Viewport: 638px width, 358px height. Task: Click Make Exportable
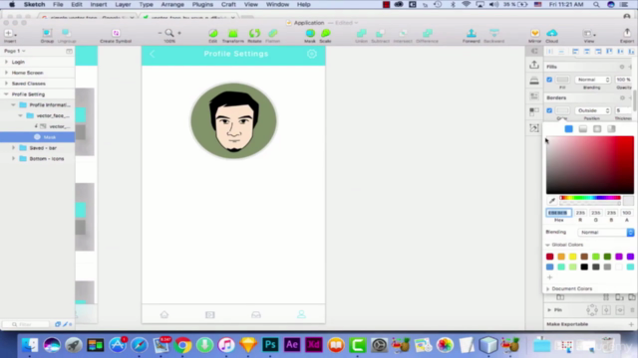[567, 324]
